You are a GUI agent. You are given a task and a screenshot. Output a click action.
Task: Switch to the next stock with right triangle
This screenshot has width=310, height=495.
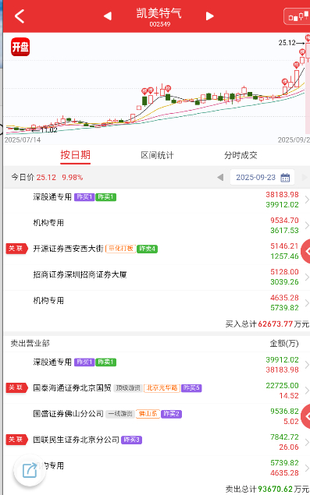[x=209, y=16]
